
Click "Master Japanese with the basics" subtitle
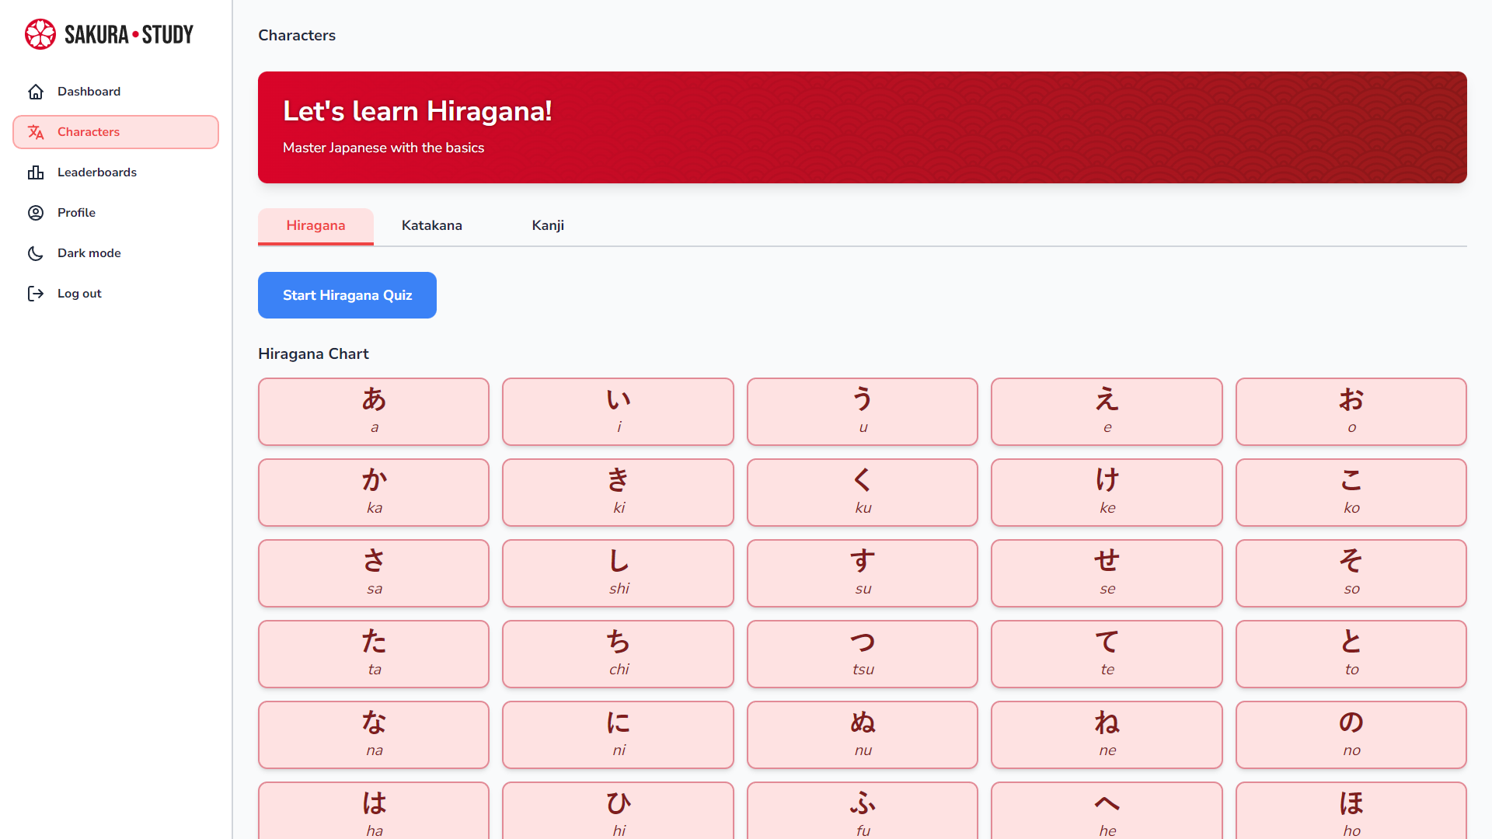[x=383, y=148]
